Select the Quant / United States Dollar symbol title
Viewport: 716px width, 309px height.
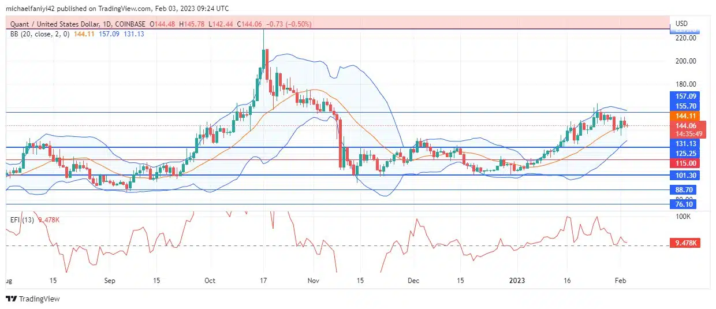[58, 24]
